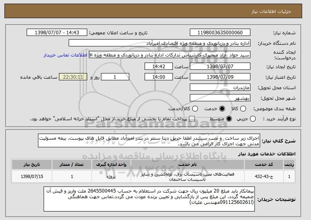The height and width of the screenshot is (220, 311).
Task: Click the buyer notes text box
Action: click(x=149, y=199)
